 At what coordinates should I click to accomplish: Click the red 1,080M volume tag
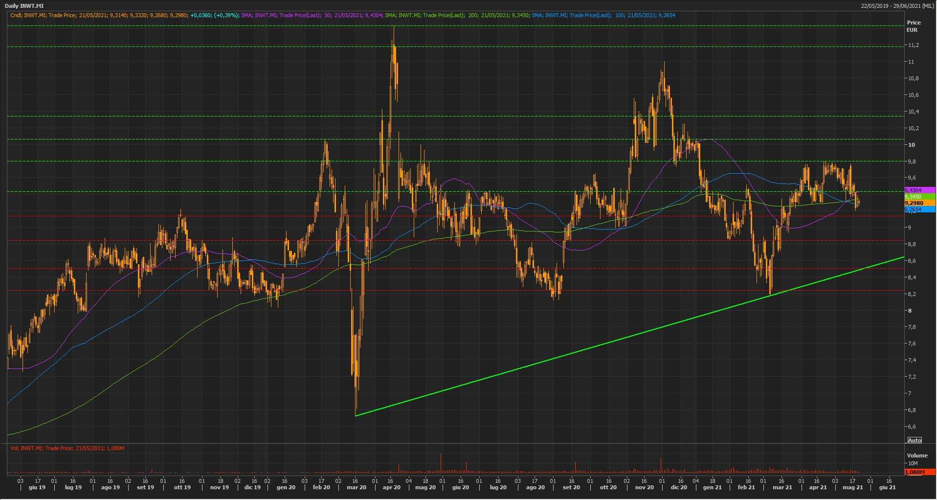[x=918, y=472]
